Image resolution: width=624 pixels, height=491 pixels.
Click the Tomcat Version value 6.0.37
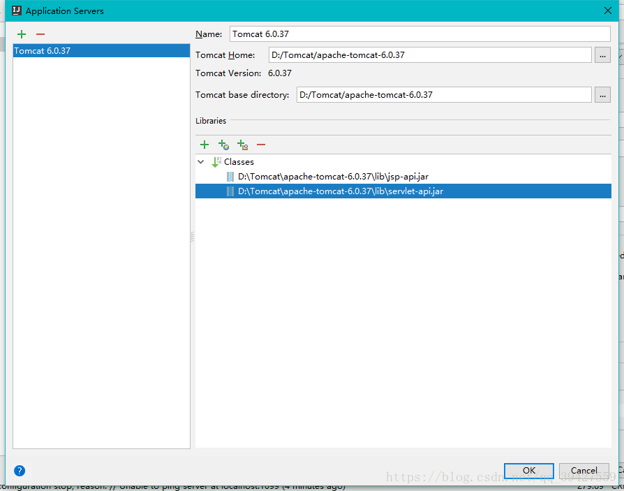[280, 73]
